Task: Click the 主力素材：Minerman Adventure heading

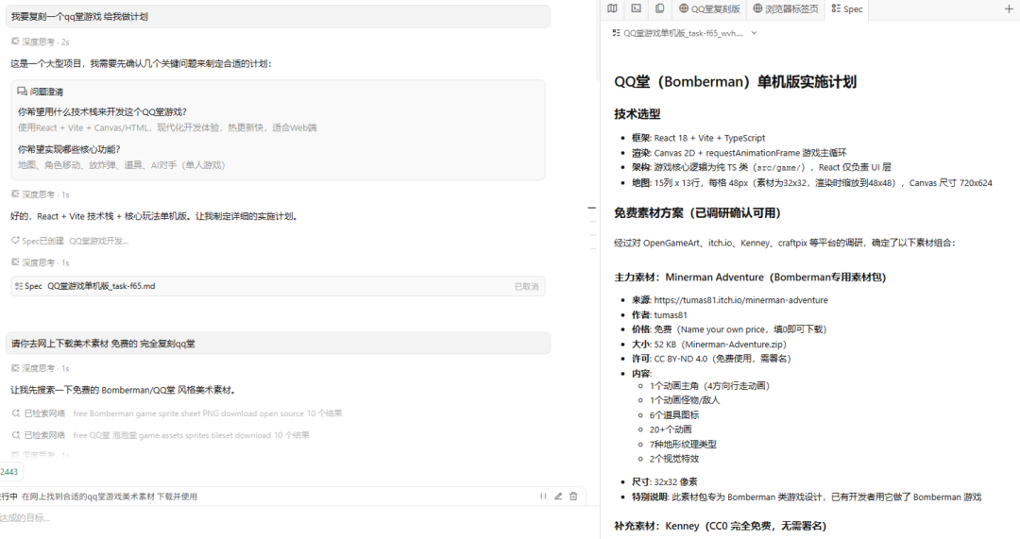Action: click(x=750, y=277)
